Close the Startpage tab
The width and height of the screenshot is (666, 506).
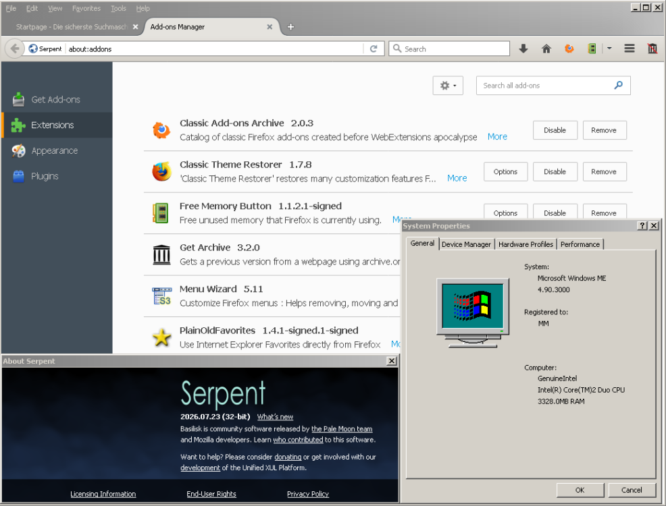coord(136,27)
